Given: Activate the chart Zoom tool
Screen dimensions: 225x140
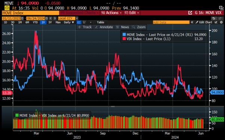Looking at the screenshot, I should coord(139,27).
